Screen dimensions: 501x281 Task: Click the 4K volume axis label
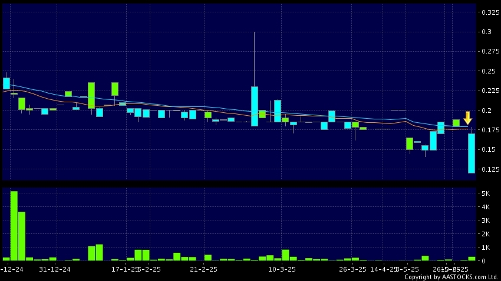coord(486,207)
